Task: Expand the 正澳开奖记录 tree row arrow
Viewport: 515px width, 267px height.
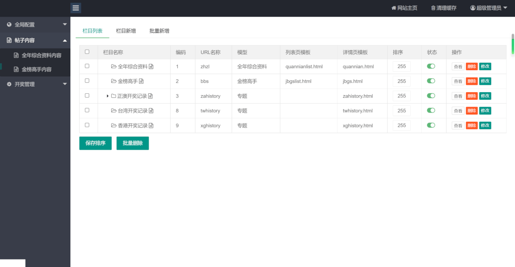Action: (108, 96)
